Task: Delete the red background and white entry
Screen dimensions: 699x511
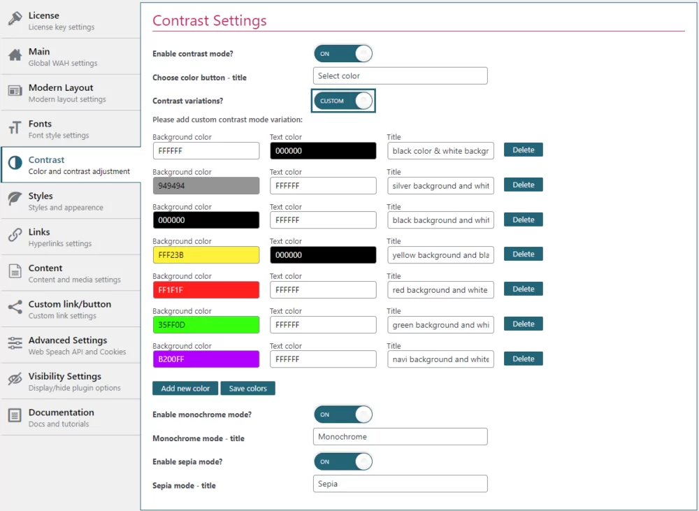Action: [x=523, y=289]
